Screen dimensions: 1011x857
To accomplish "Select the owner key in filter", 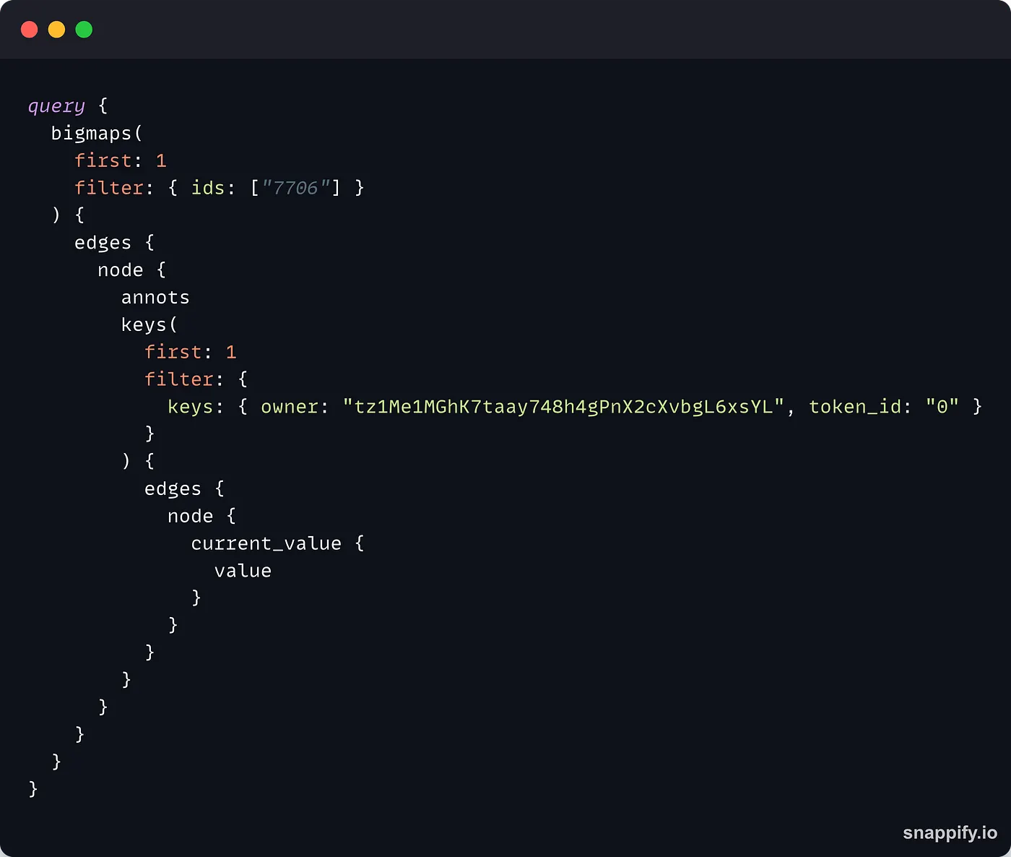I will click(290, 407).
